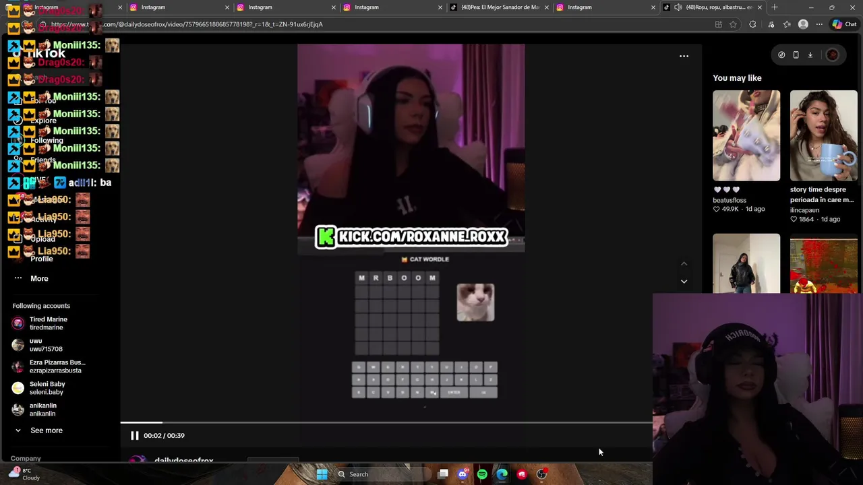Seek along the video progress bar

[x=386, y=422]
